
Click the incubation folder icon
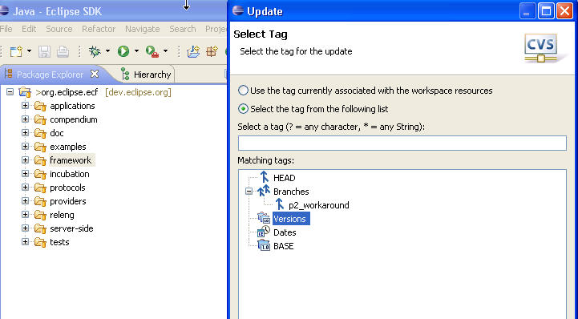pos(41,174)
